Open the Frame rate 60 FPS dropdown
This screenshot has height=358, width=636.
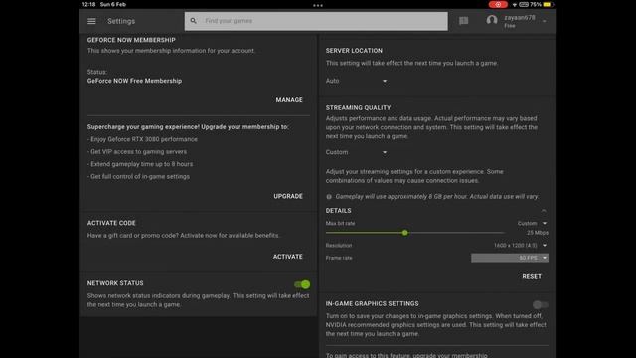[510, 258]
